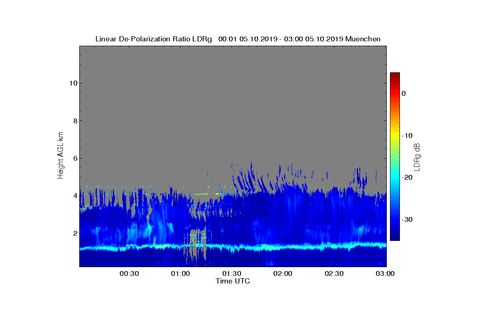Image resolution: width=478 pixels, height=318 pixels.
Task: Click the '00:30' time tick label
Action: (x=129, y=274)
